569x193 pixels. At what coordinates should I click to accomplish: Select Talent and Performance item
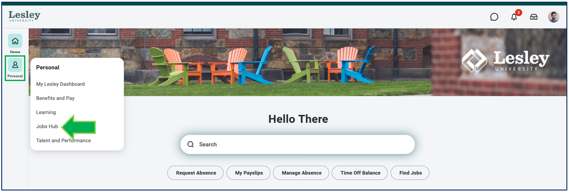point(63,141)
